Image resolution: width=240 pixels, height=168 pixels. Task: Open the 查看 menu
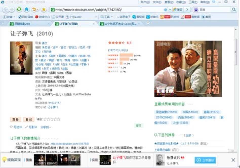tap(169, 2)
